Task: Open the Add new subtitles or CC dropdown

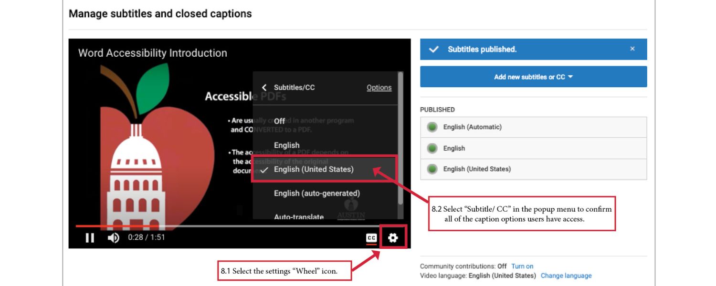Action: point(533,76)
